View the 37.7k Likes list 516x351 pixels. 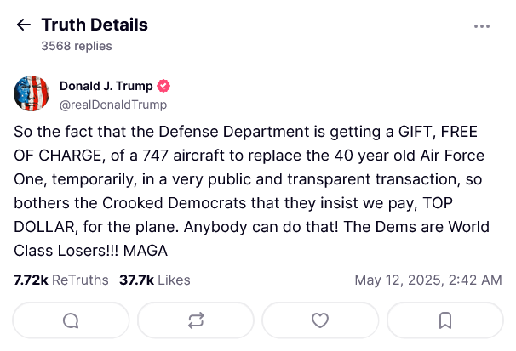(x=155, y=280)
